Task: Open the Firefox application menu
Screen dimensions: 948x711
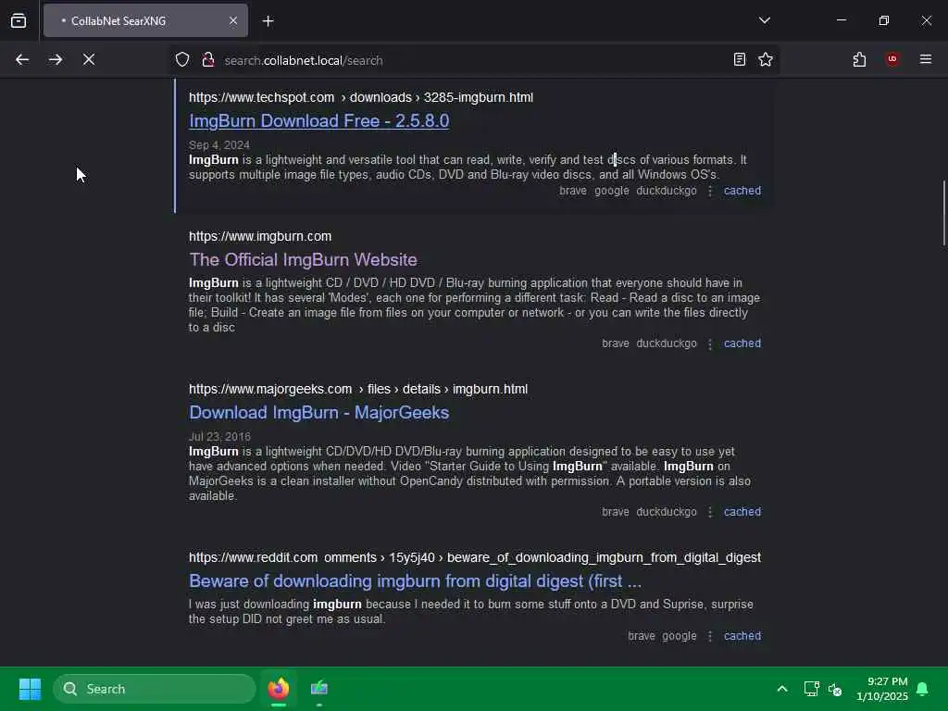Action: tap(926, 59)
